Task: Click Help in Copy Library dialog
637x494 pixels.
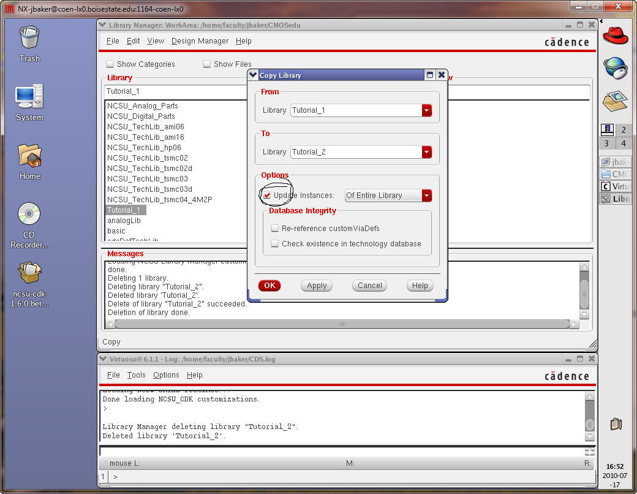Action: click(x=420, y=286)
